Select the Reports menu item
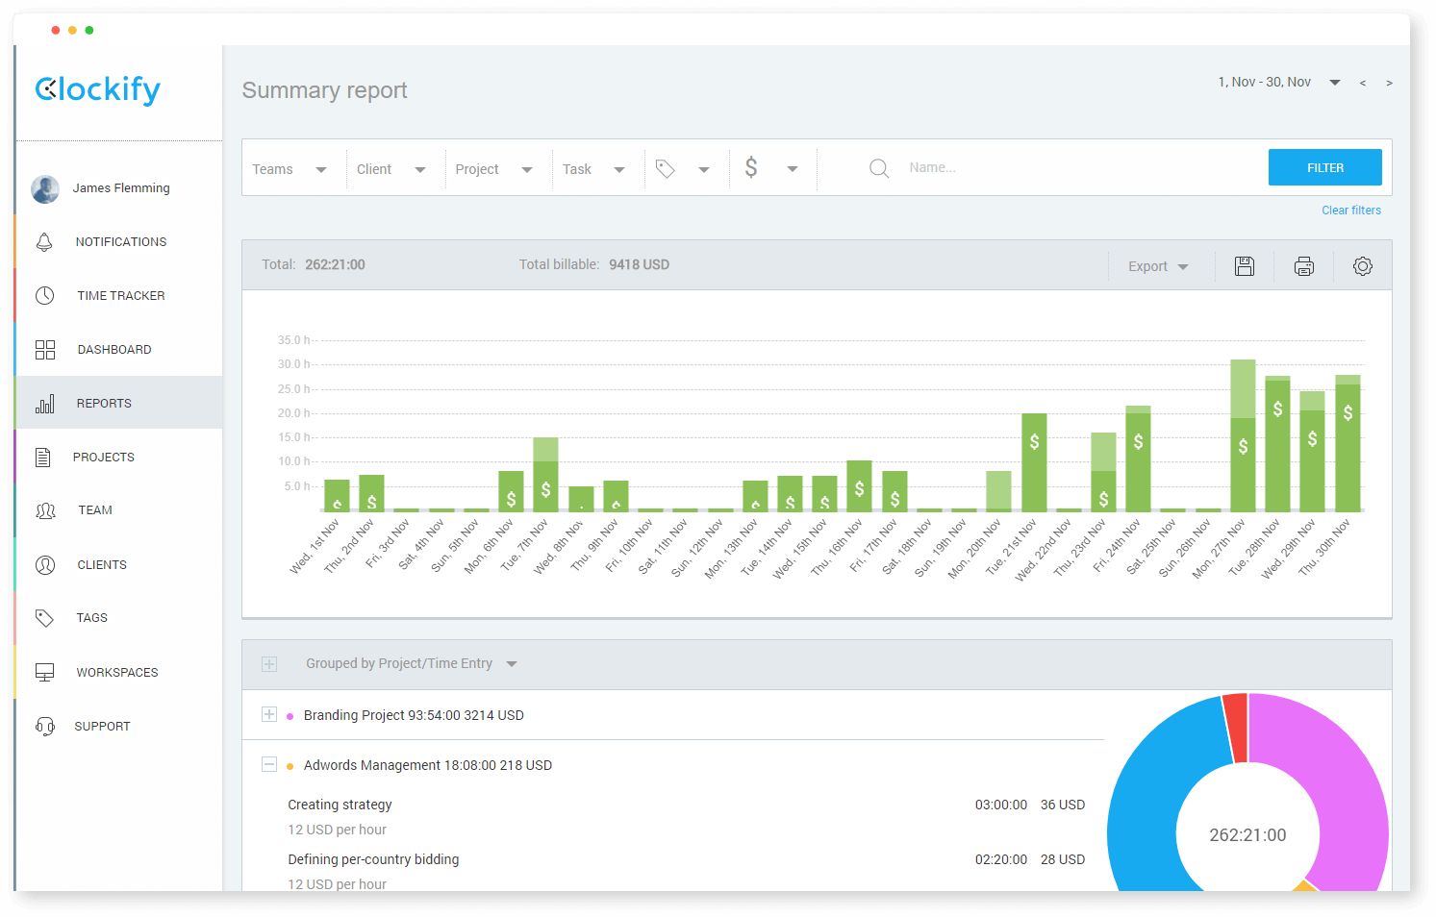This screenshot has width=1436, height=917. click(104, 404)
